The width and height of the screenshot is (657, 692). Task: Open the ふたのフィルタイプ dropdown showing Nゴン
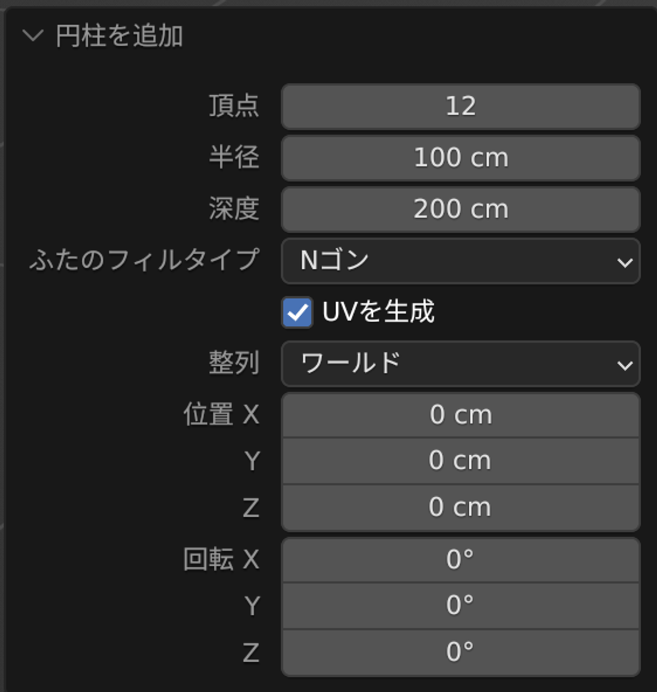click(461, 261)
